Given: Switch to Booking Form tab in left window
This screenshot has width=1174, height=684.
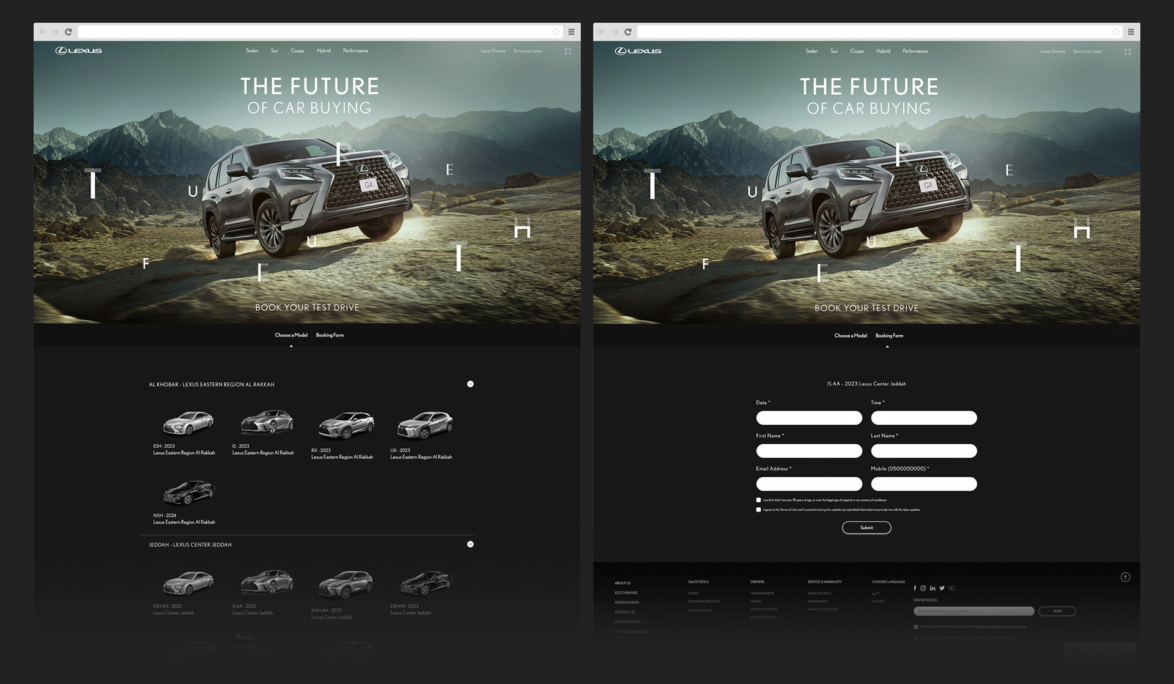Looking at the screenshot, I should click(330, 335).
